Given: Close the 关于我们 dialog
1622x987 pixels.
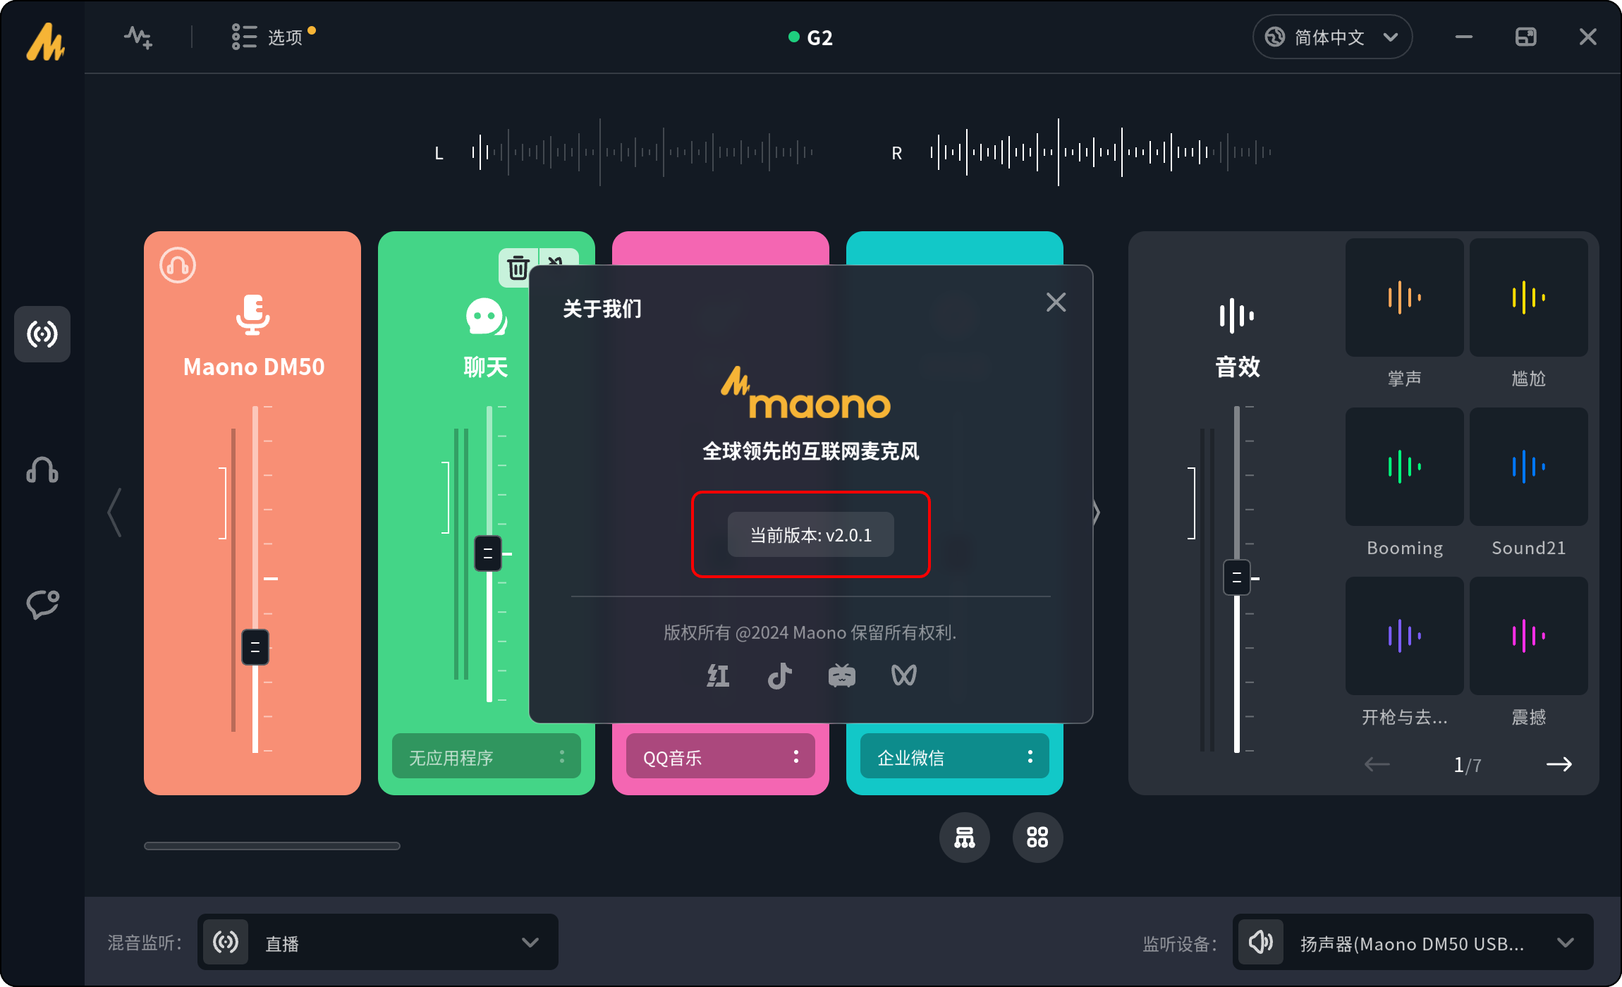Looking at the screenshot, I should 1056,302.
